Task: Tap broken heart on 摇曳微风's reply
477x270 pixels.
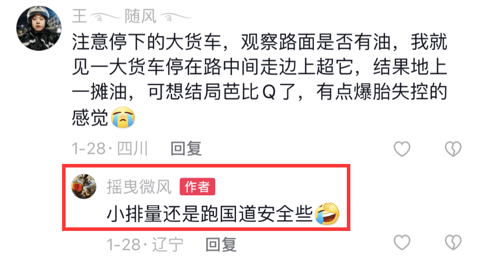Action: point(453,243)
